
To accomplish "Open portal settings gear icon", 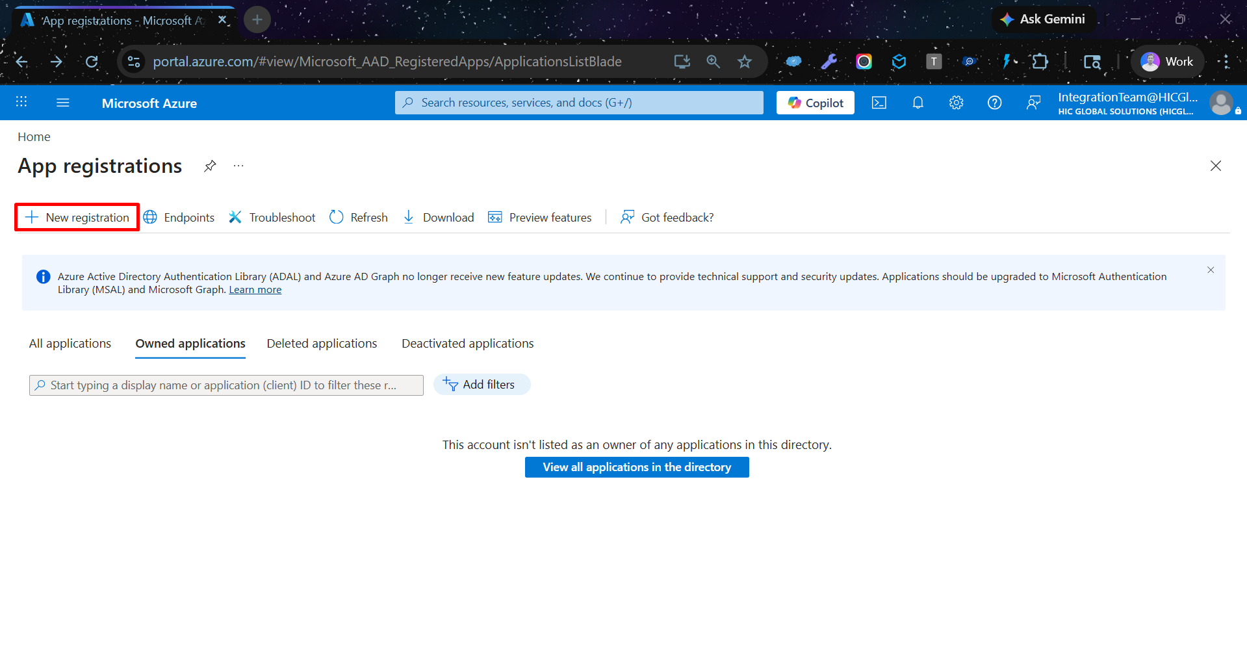I will tap(956, 103).
